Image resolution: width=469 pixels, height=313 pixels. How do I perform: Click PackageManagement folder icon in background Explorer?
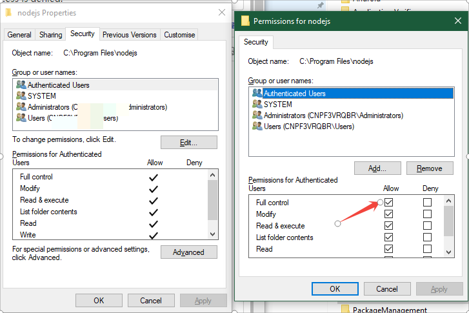345,309
